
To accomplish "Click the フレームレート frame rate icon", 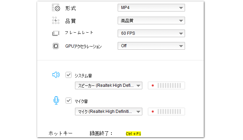I will point(56,33).
